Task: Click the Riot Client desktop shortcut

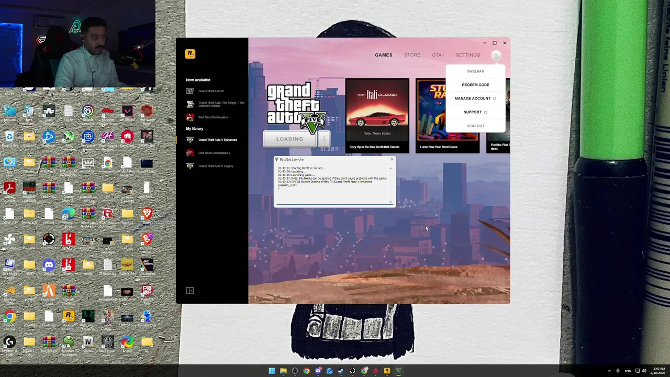Action: pos(127,139)
